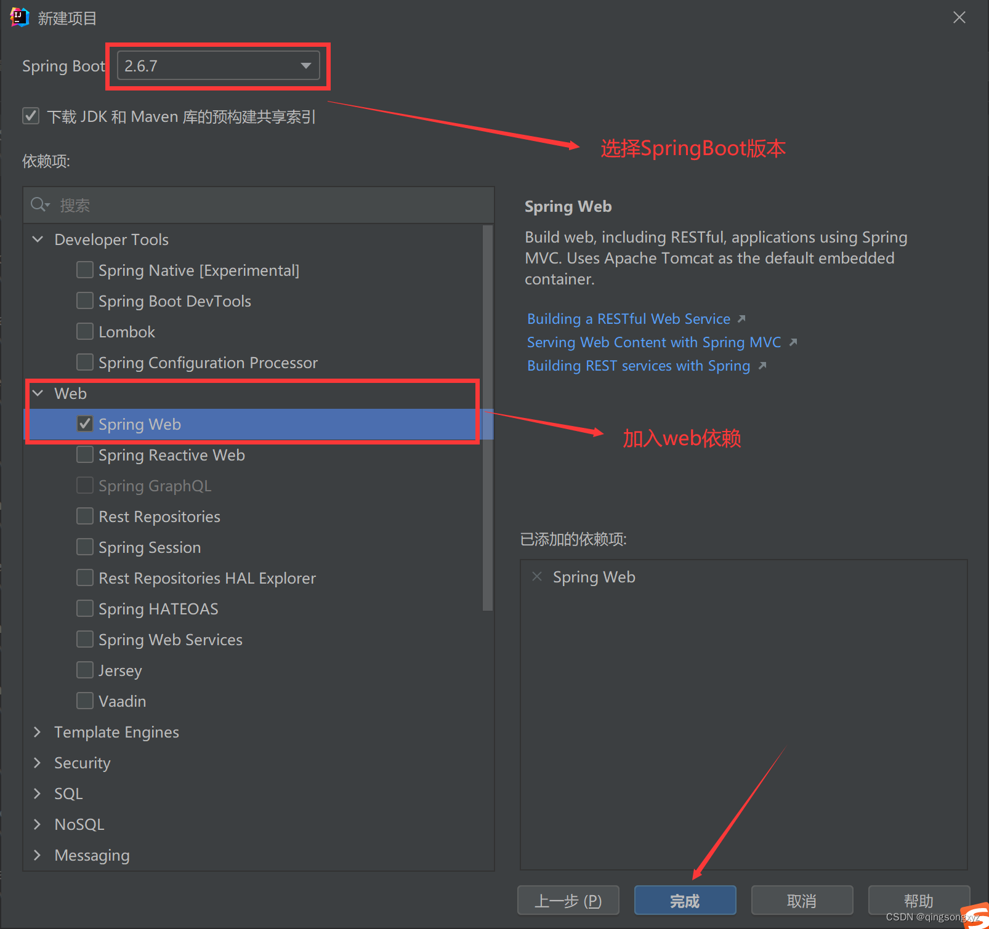Click the 帮助 help button

919,901
